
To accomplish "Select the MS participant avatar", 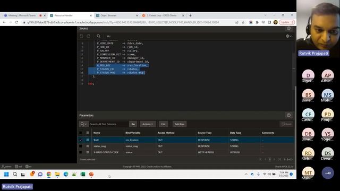I will [327, 95].
